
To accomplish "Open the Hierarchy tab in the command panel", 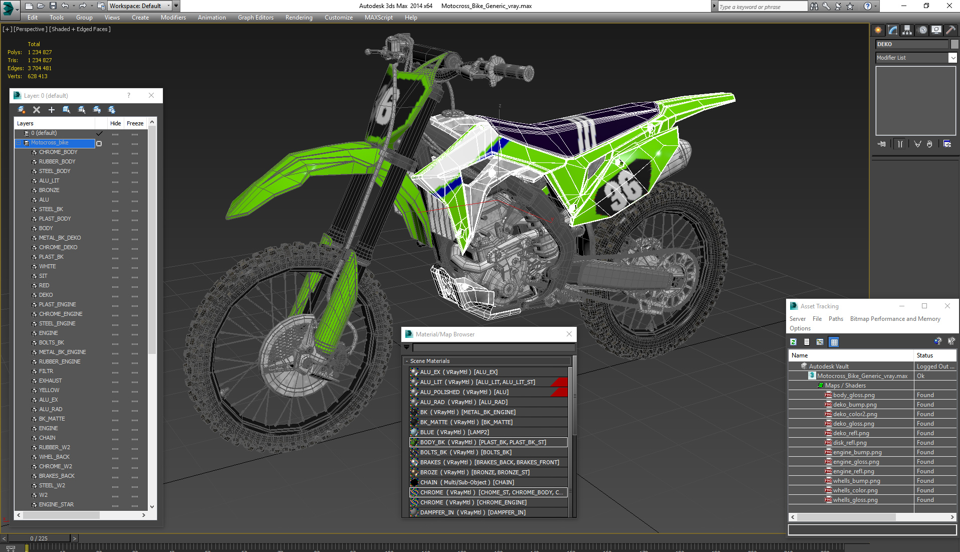I will (907, 30).
